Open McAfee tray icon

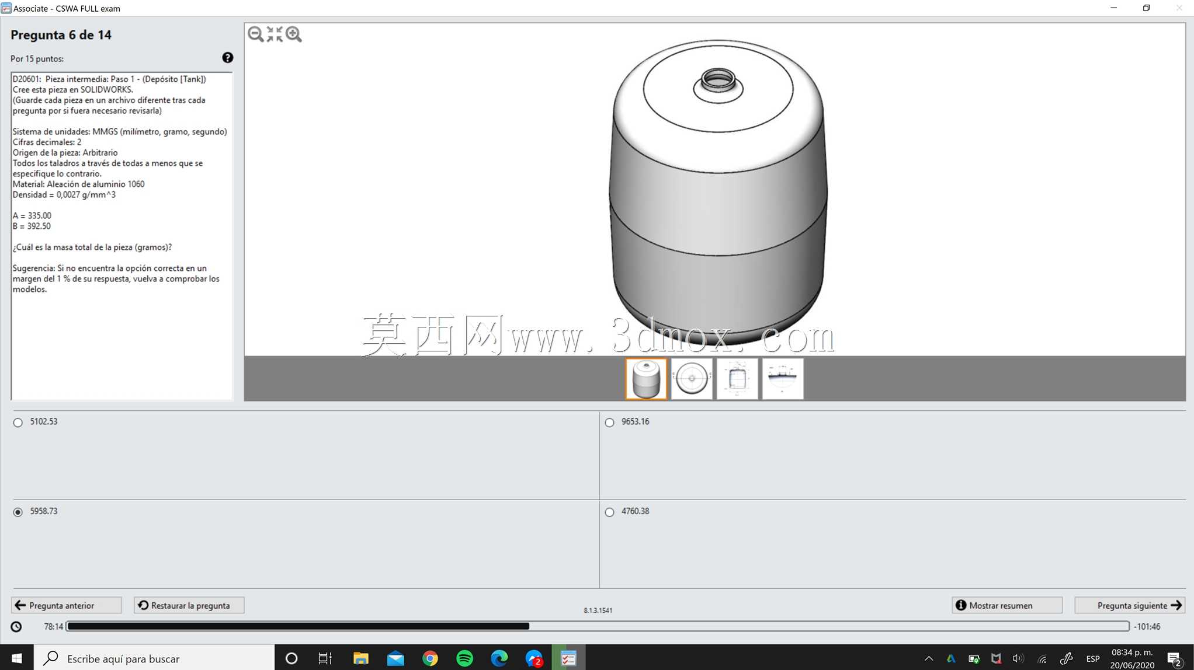point(997,658)
